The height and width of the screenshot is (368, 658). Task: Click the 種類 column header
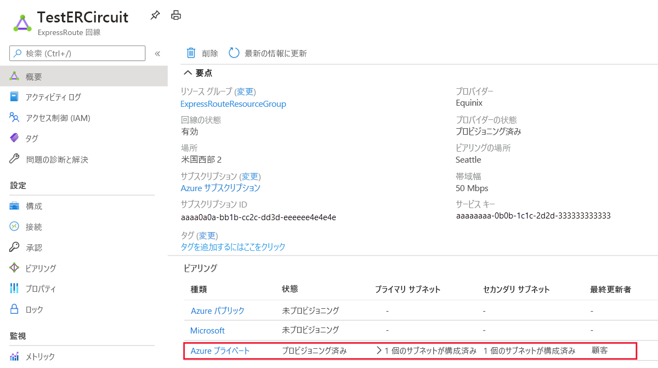click(x=198, y=289)
